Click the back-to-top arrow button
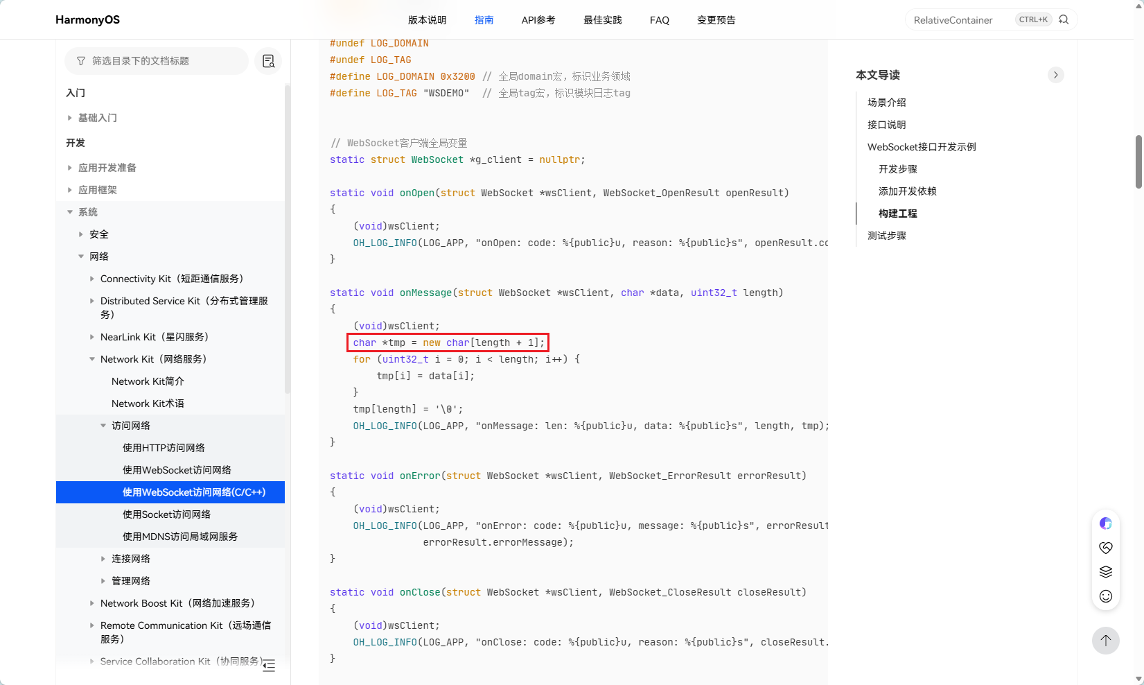 pos(1105,640)
